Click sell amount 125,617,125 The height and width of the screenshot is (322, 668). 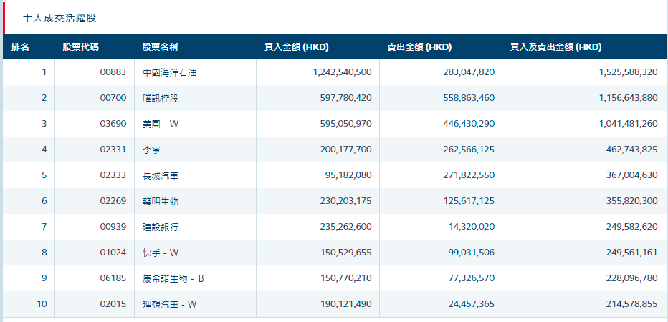[x=468, y=201]
